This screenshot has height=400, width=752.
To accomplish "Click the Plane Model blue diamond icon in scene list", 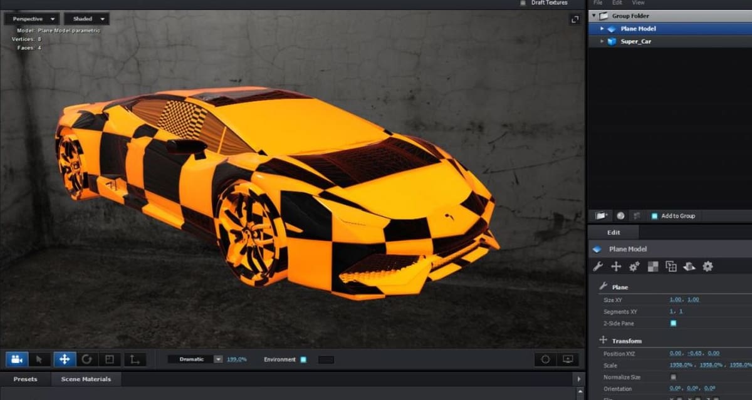I will click(612, 29).
